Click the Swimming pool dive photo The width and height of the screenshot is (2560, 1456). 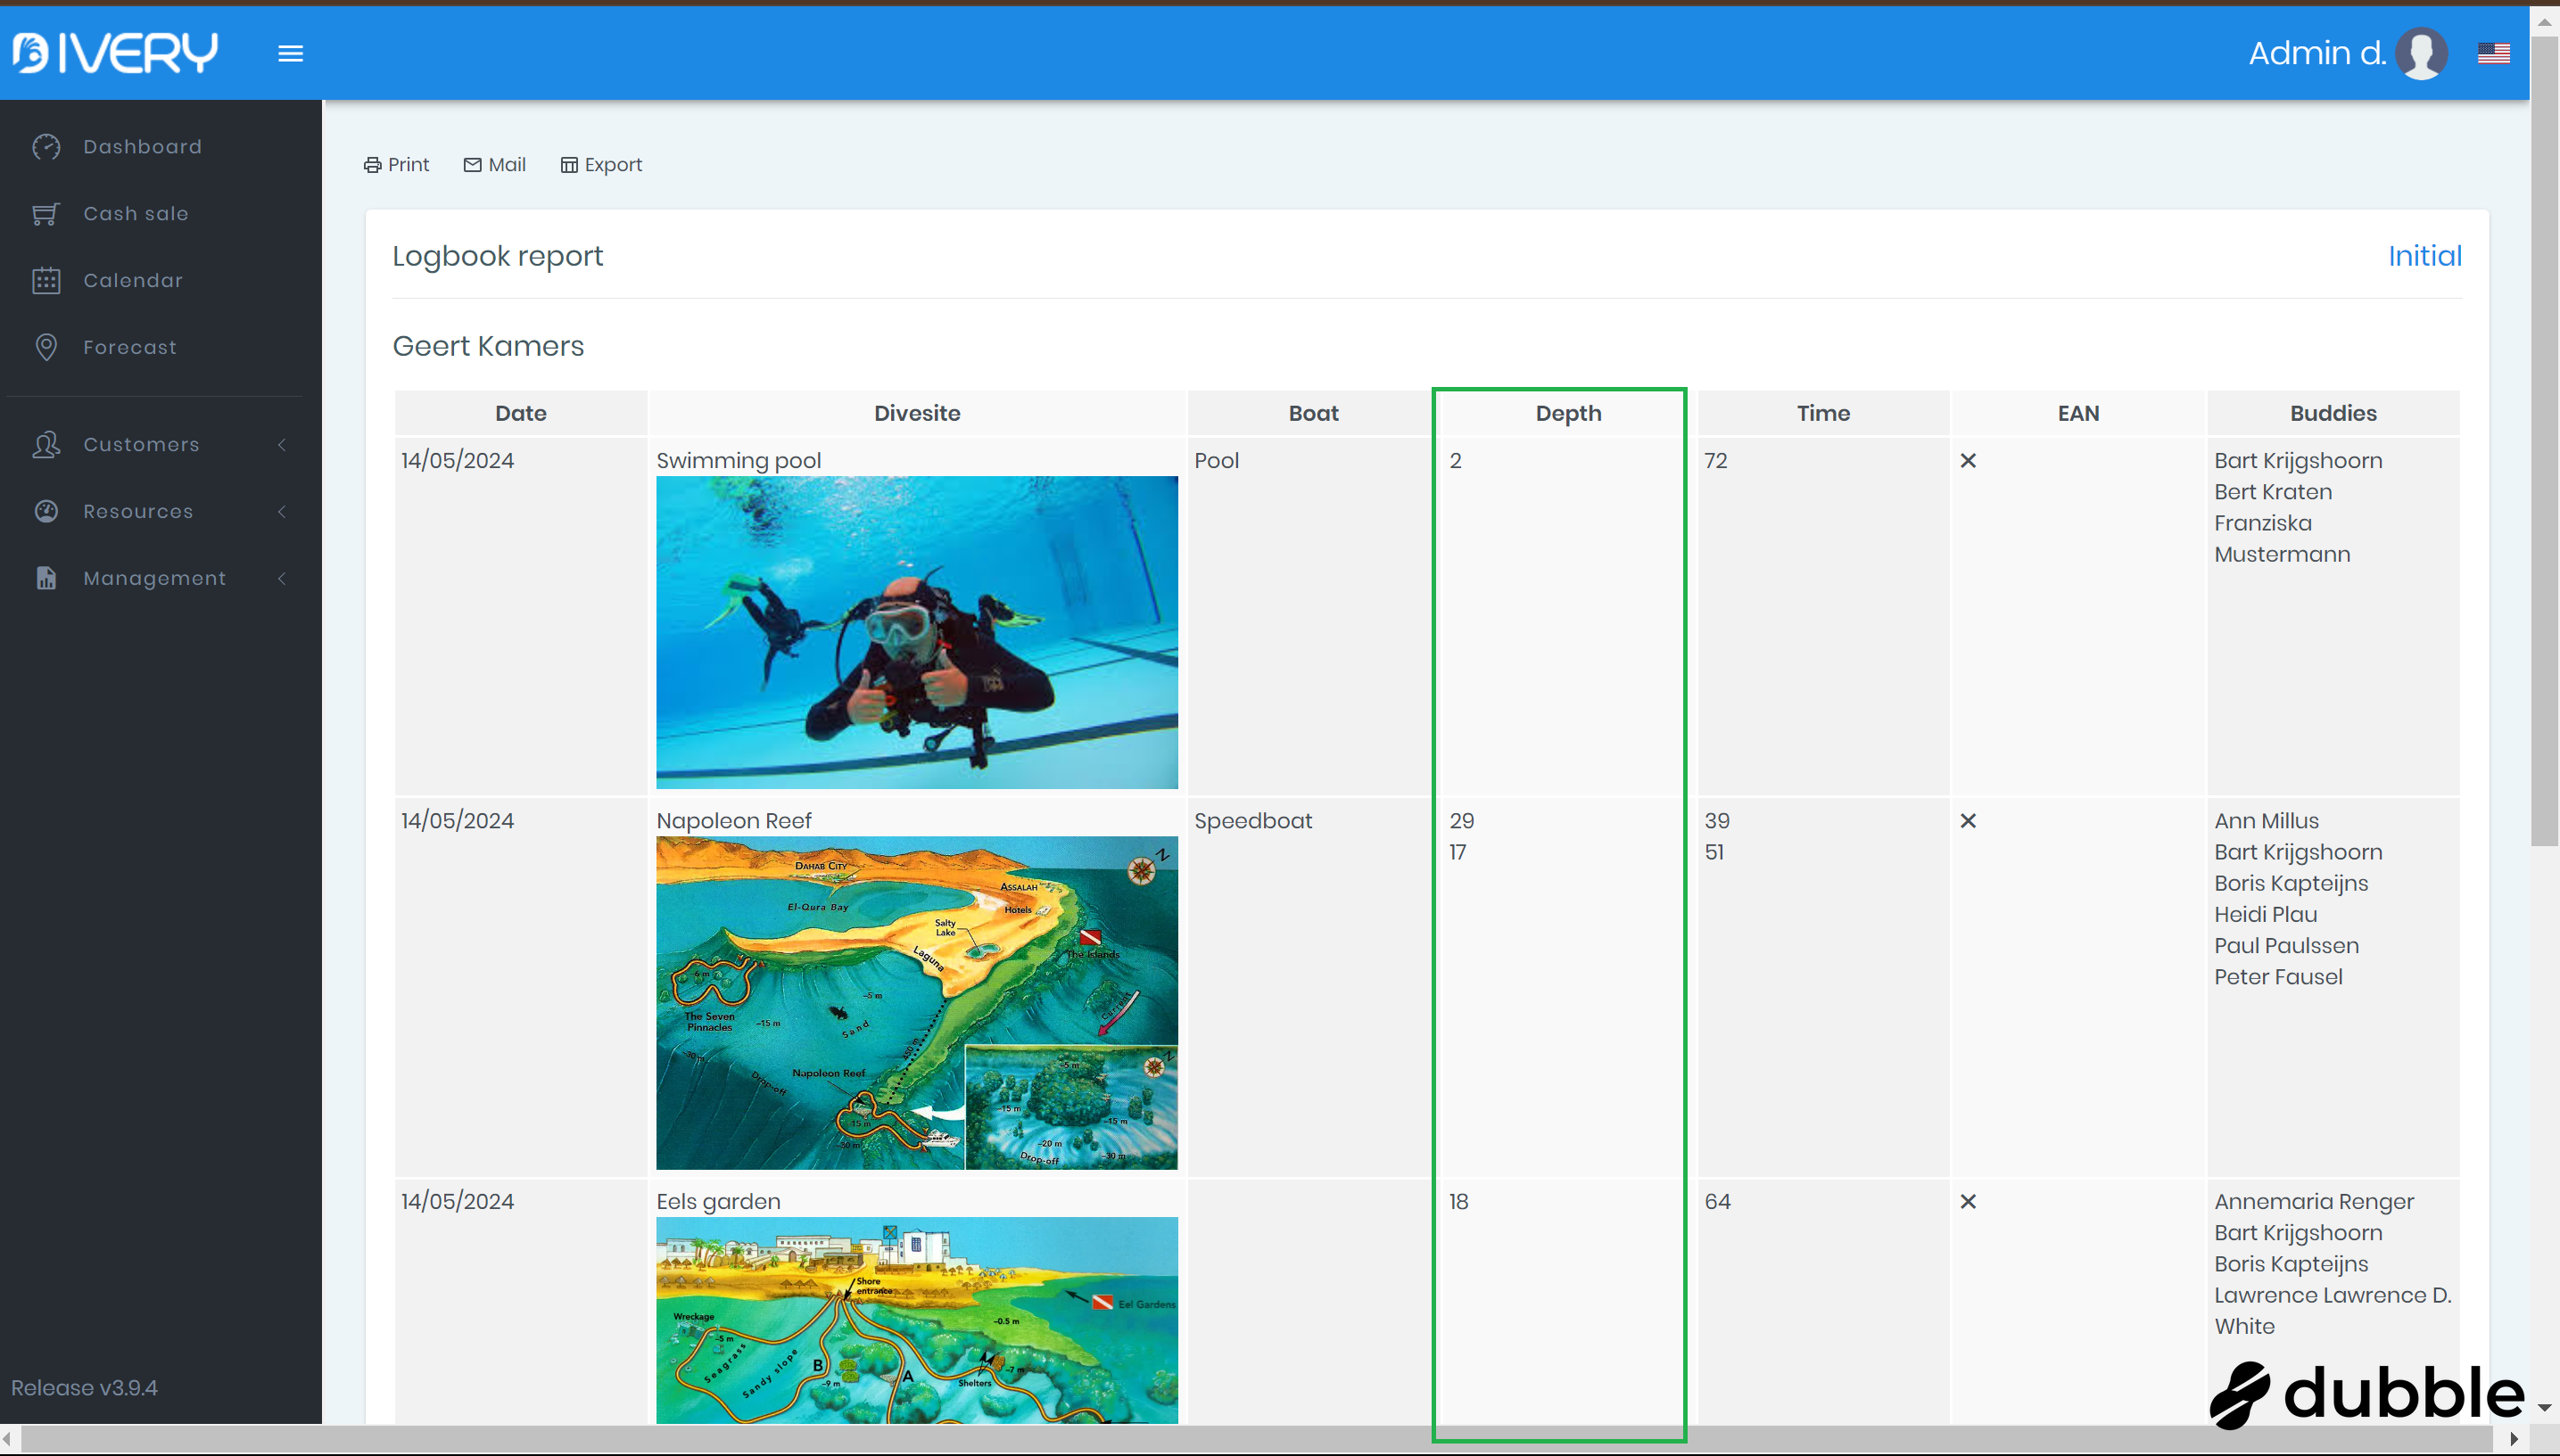[916, 632]
